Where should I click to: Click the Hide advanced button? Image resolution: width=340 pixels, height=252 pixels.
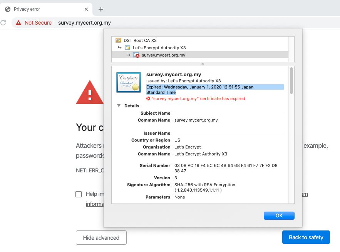[x=101, y=238]
